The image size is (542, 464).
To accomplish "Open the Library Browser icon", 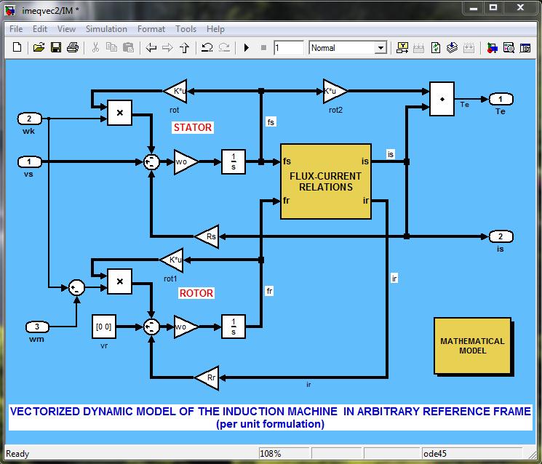I will pos(492,47).
